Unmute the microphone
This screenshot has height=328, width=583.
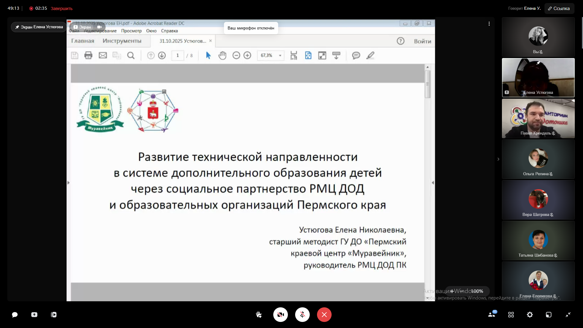click(x=302, y=315)
